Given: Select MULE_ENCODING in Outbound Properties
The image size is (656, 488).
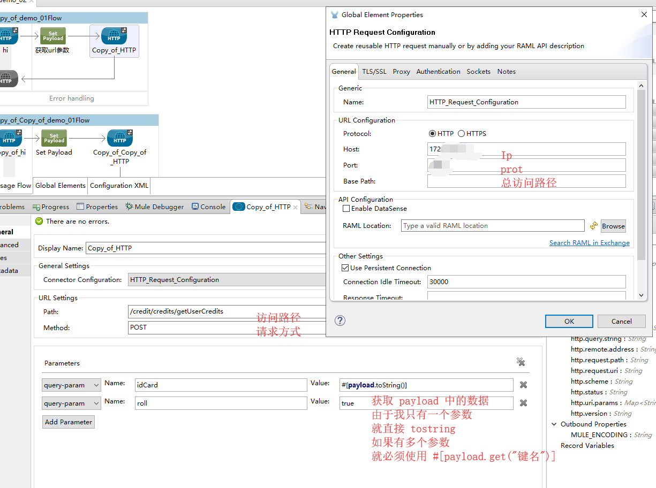Looking at the screenshot, I should [x=611, y=435].
